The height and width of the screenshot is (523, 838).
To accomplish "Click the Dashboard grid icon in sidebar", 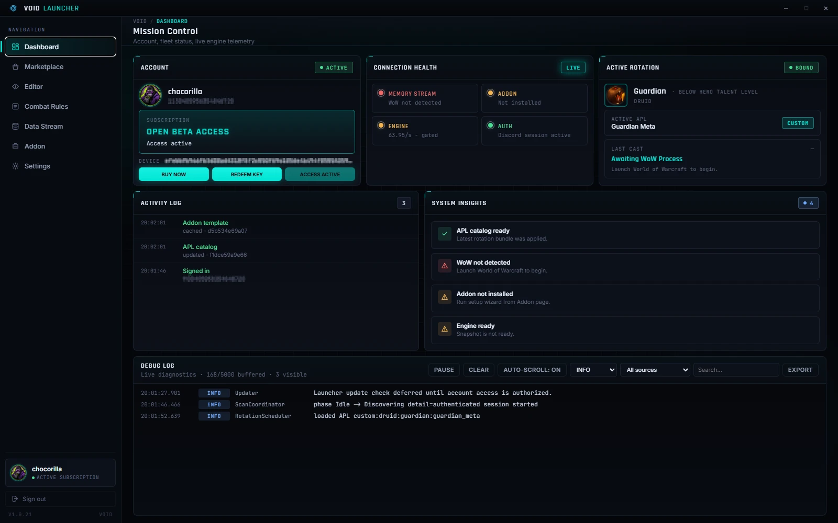I will 15,47.
